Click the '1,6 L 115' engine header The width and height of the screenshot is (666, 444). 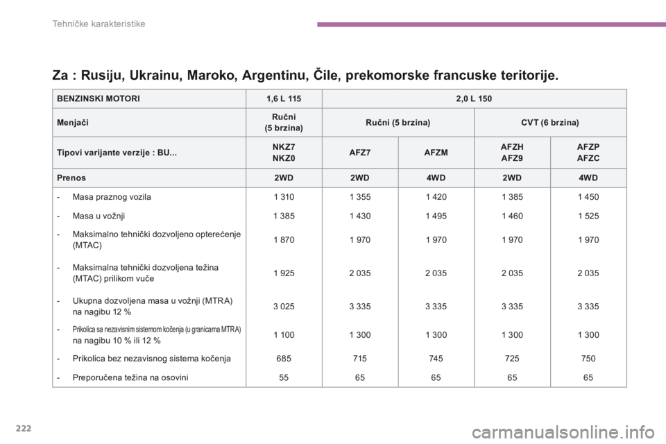[x=284, y=99]
